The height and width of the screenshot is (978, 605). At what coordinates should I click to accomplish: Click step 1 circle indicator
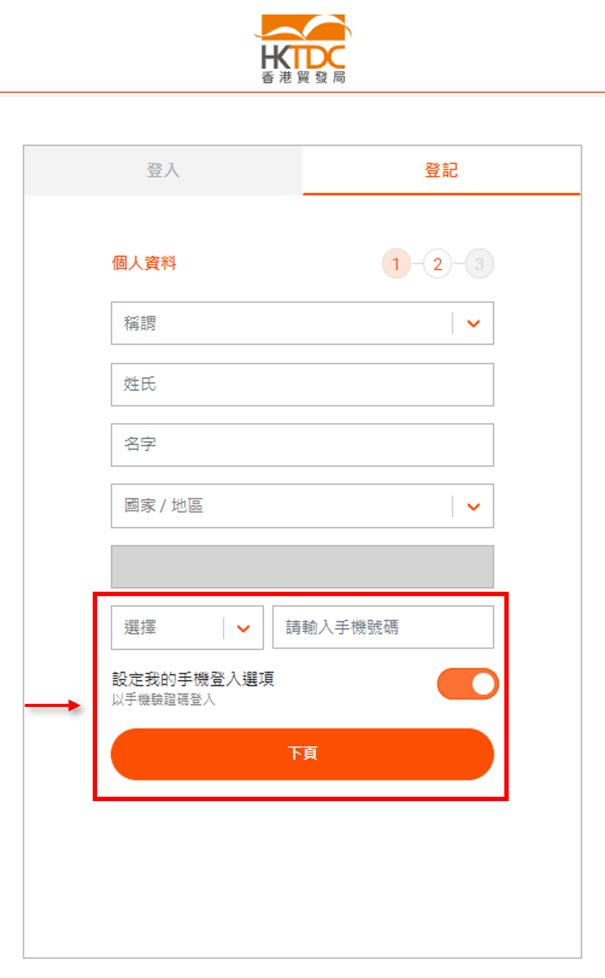tap(396, 264)
